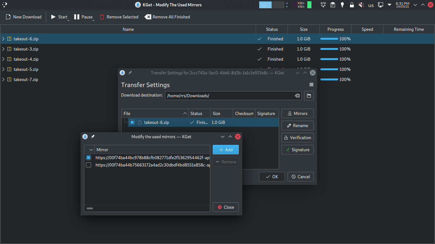Browse for destination folder with folder button
435x244 pixels.
[x=309, y=96]
